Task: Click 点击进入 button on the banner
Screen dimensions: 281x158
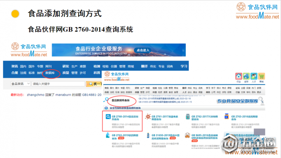Action: (x=143, y=50)
